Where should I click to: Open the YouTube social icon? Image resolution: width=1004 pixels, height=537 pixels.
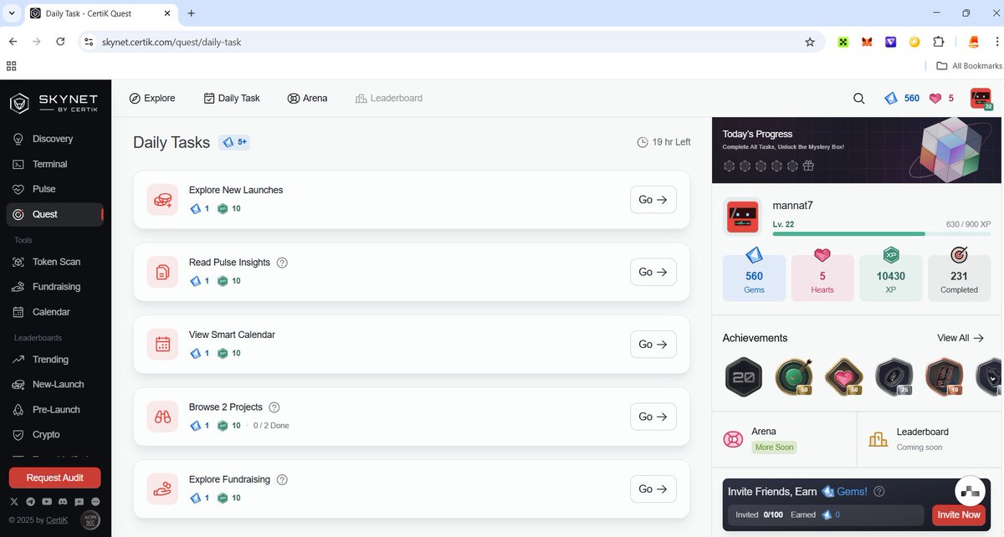click(x=47, y=501)
